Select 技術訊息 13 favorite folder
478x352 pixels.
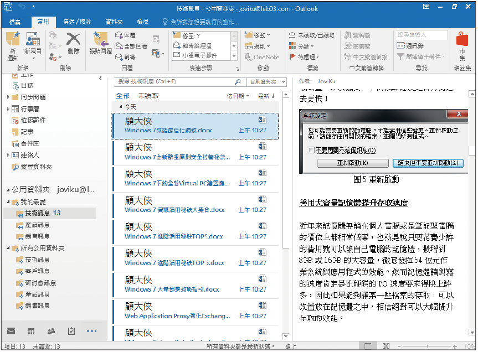click(x=50, y=213)
